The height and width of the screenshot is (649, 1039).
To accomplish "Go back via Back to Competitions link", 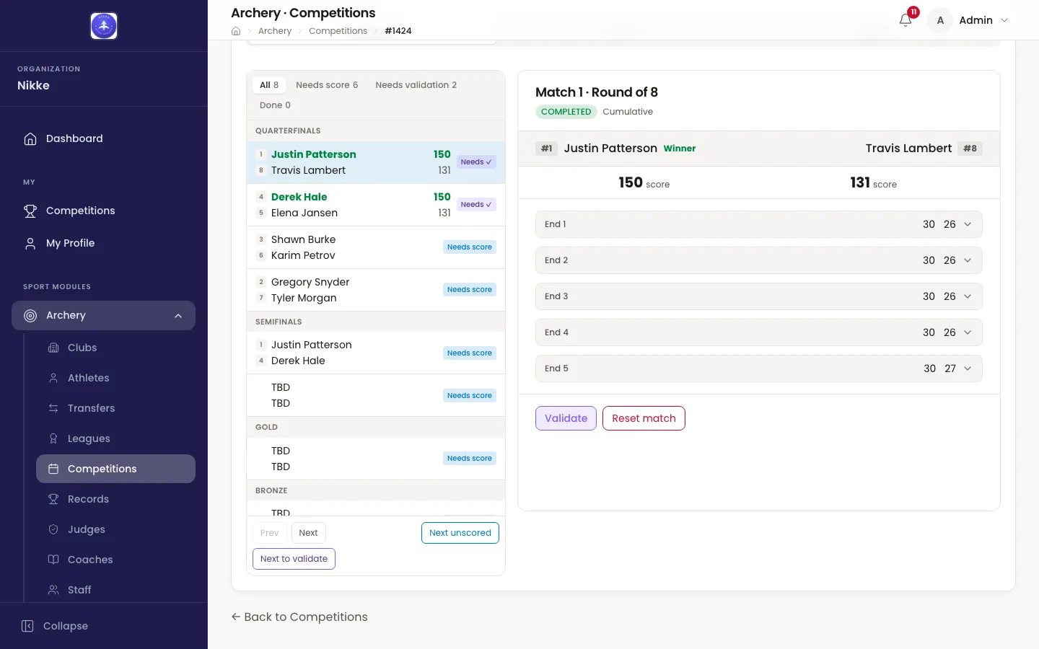I will (299, 617).
